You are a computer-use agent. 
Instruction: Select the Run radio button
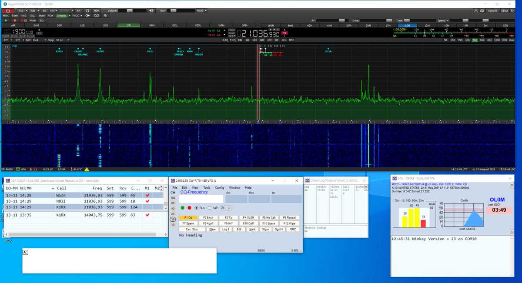click(x=196, y=208)
